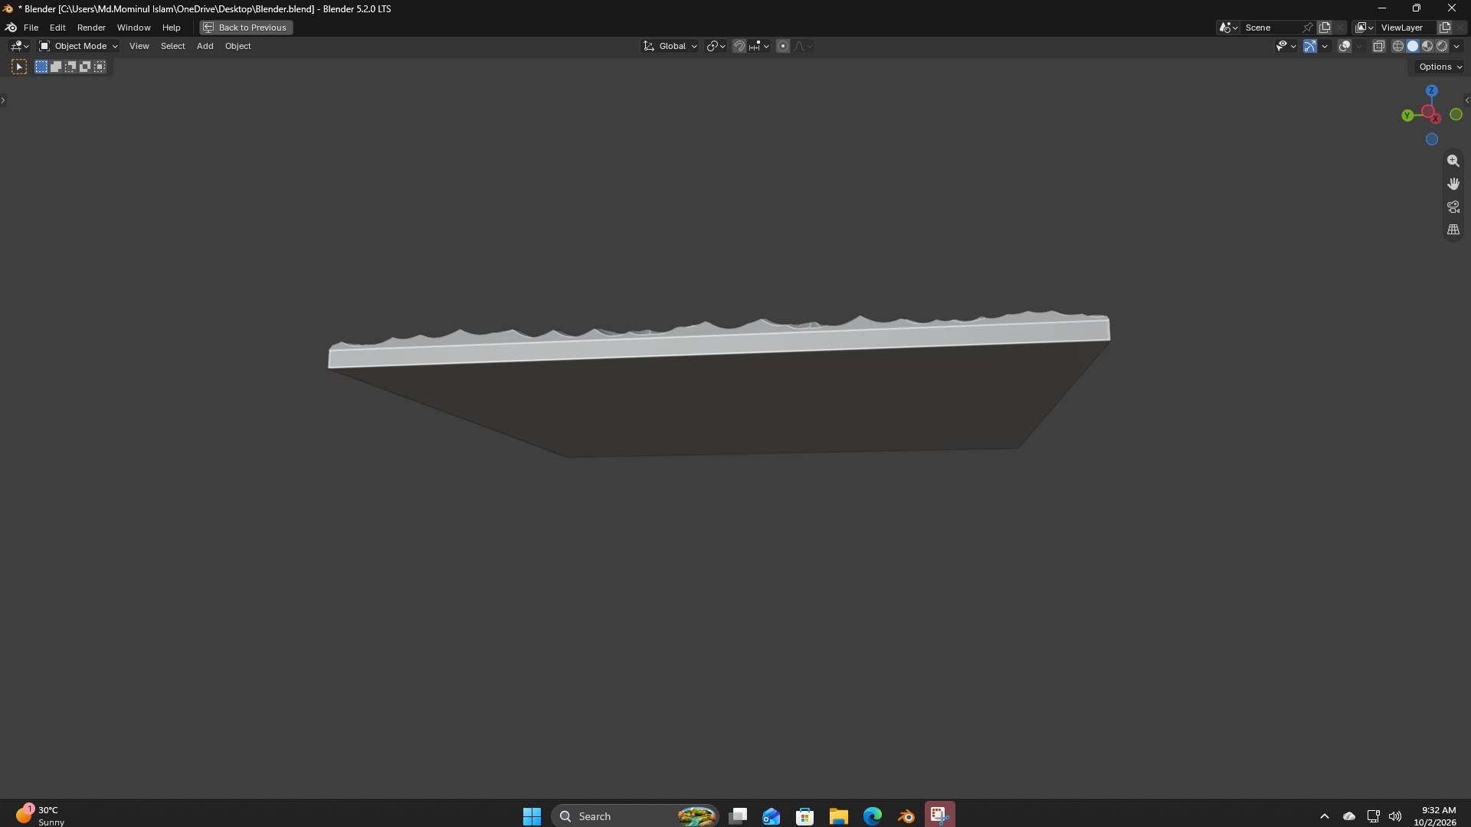The height and width of the screenshot is (827, 1471).
Task: Click the Pan hand viewport icon
Action: tap(1453, 184)
